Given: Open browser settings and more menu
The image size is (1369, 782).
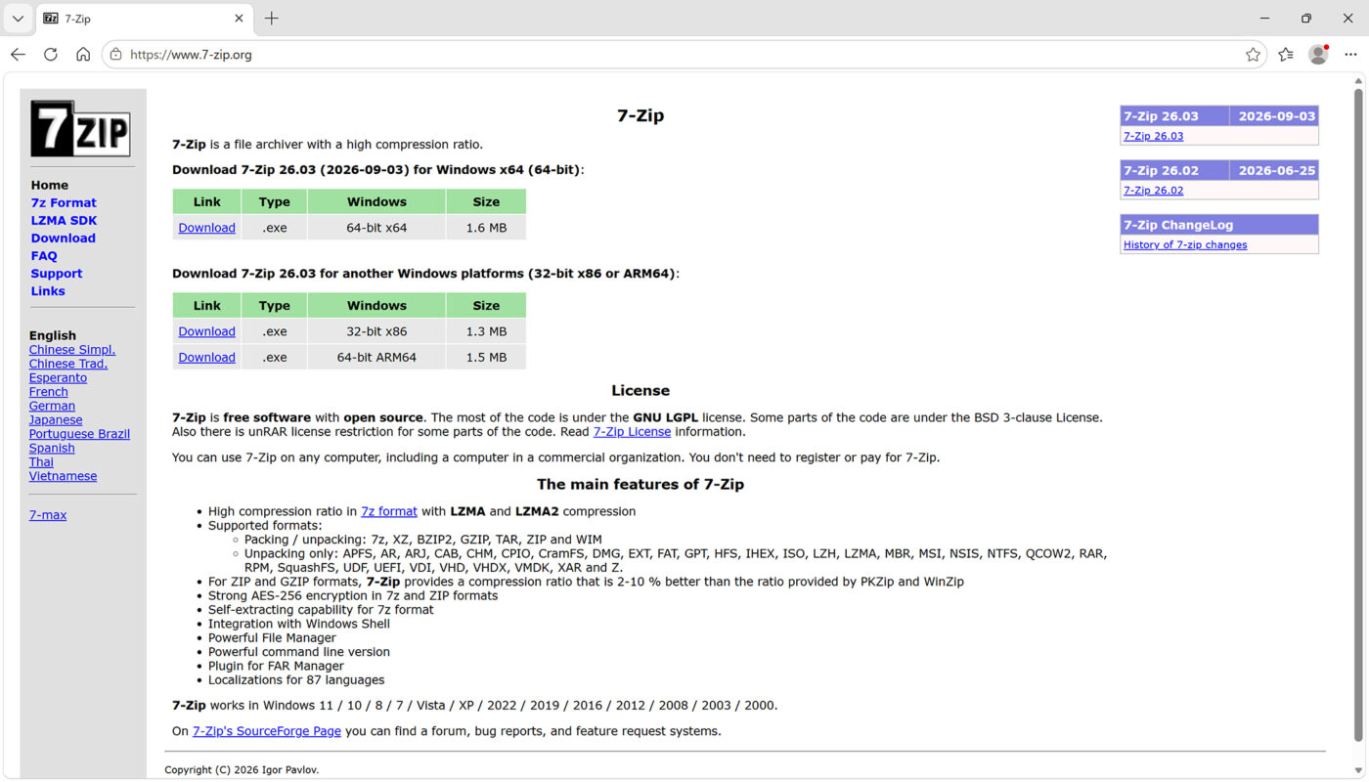Looking at the screenshot, I should tap(1351, 55).
